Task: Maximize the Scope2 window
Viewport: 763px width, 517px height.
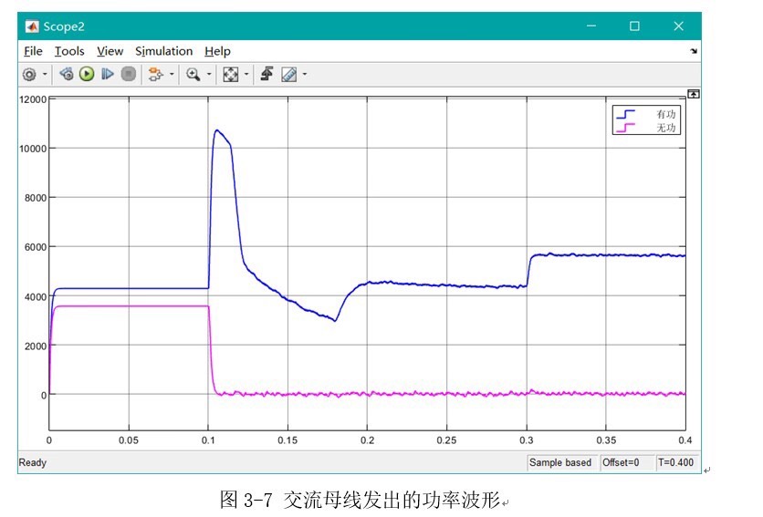Action: coord(634,26)
